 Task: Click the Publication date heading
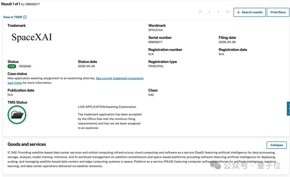21,90
